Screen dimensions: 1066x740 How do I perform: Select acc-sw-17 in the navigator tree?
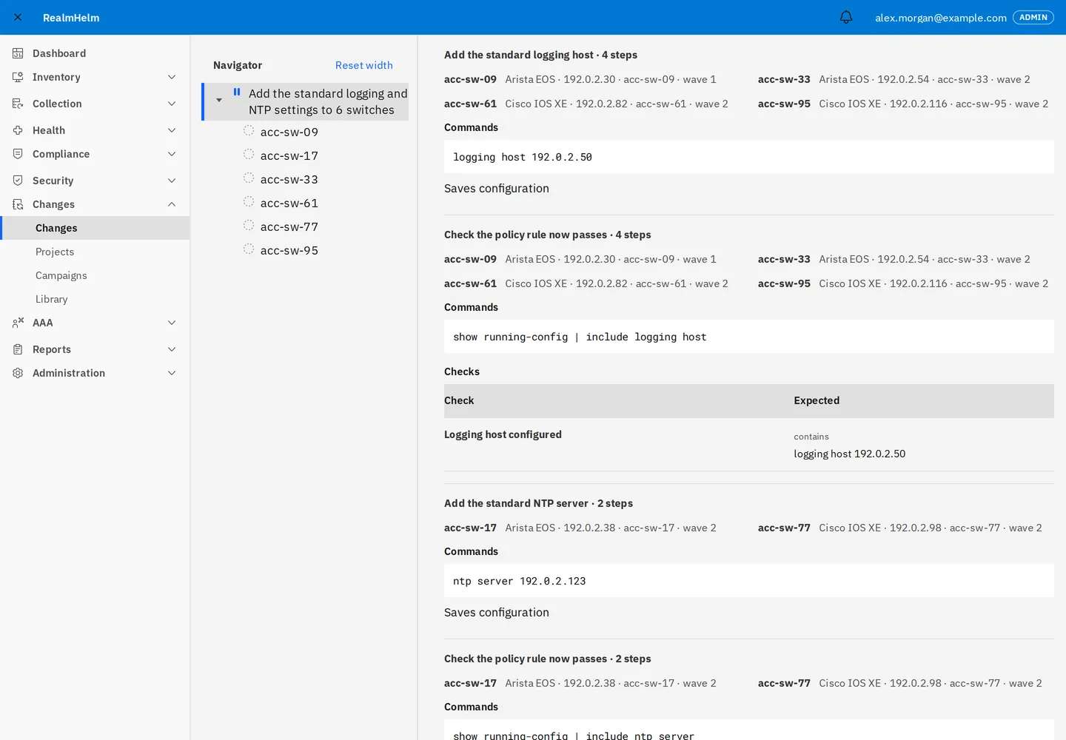[289, 155]
